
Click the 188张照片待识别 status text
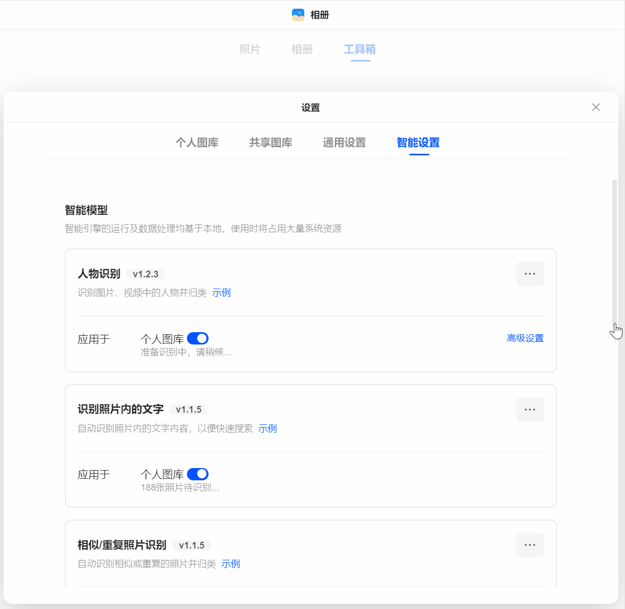[180, 488]
